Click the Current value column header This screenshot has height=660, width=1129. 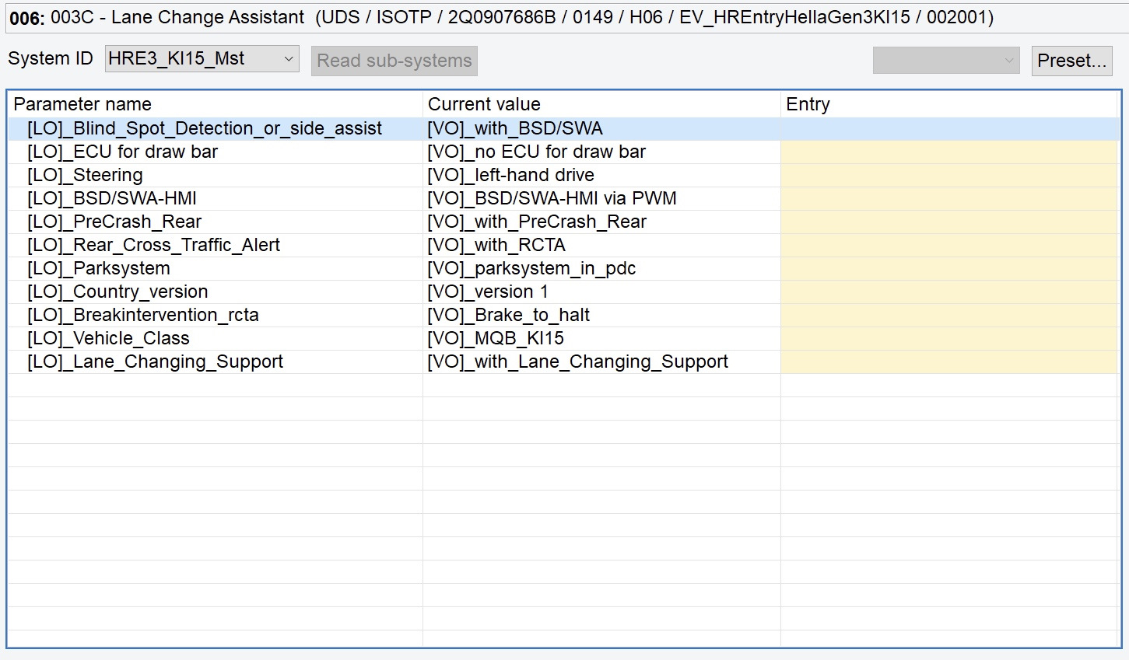click(x=484, y=104)
